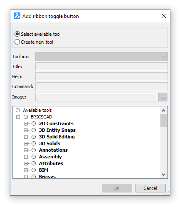Click the image browse ellipsis button
Viewport: 182px width, 207px height.
pyautogui.click(x=163, y=97)
